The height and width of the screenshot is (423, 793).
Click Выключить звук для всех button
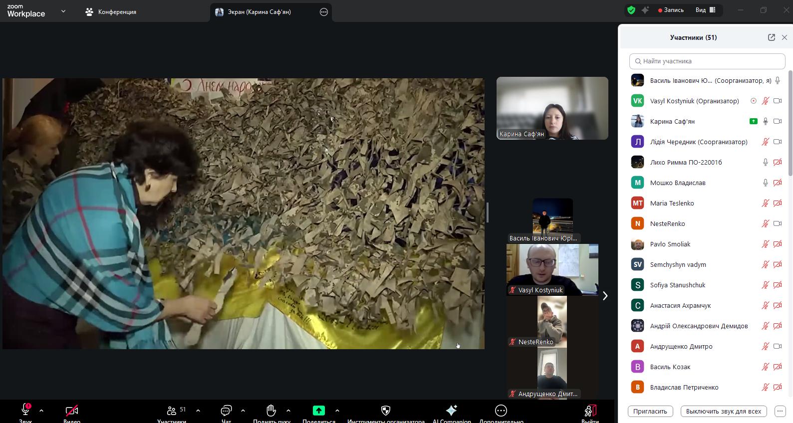(724, 411)
